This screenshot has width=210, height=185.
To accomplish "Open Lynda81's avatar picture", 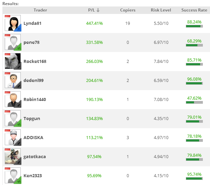I will tap(13, 23).
